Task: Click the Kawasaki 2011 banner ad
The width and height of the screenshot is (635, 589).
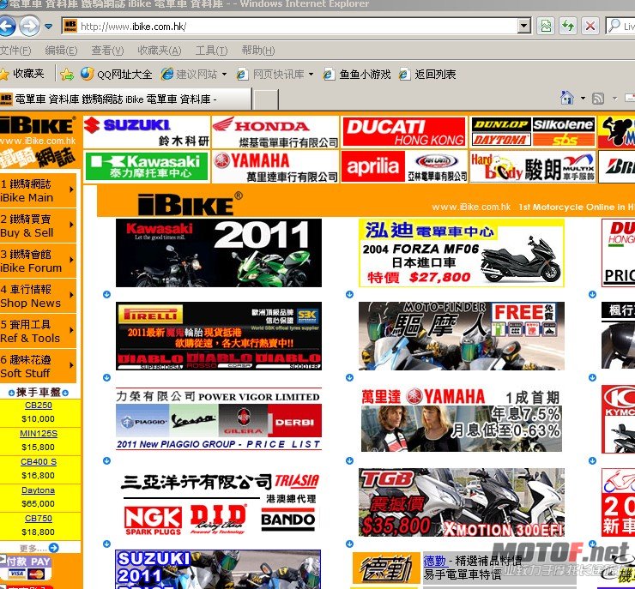Action: coord(219,253)
